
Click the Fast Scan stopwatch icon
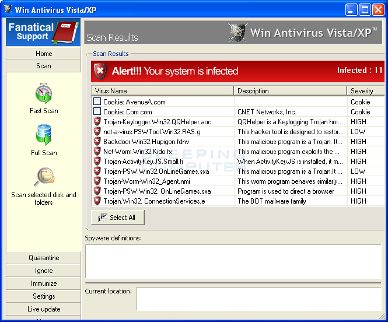(x=44, y=94)
